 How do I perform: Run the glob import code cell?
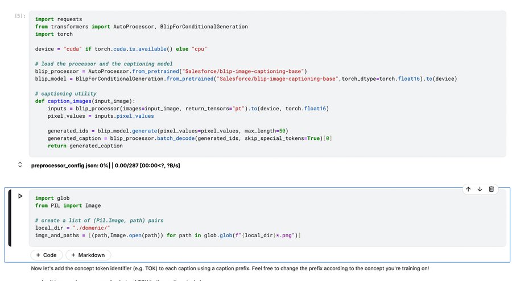(20, 196)
